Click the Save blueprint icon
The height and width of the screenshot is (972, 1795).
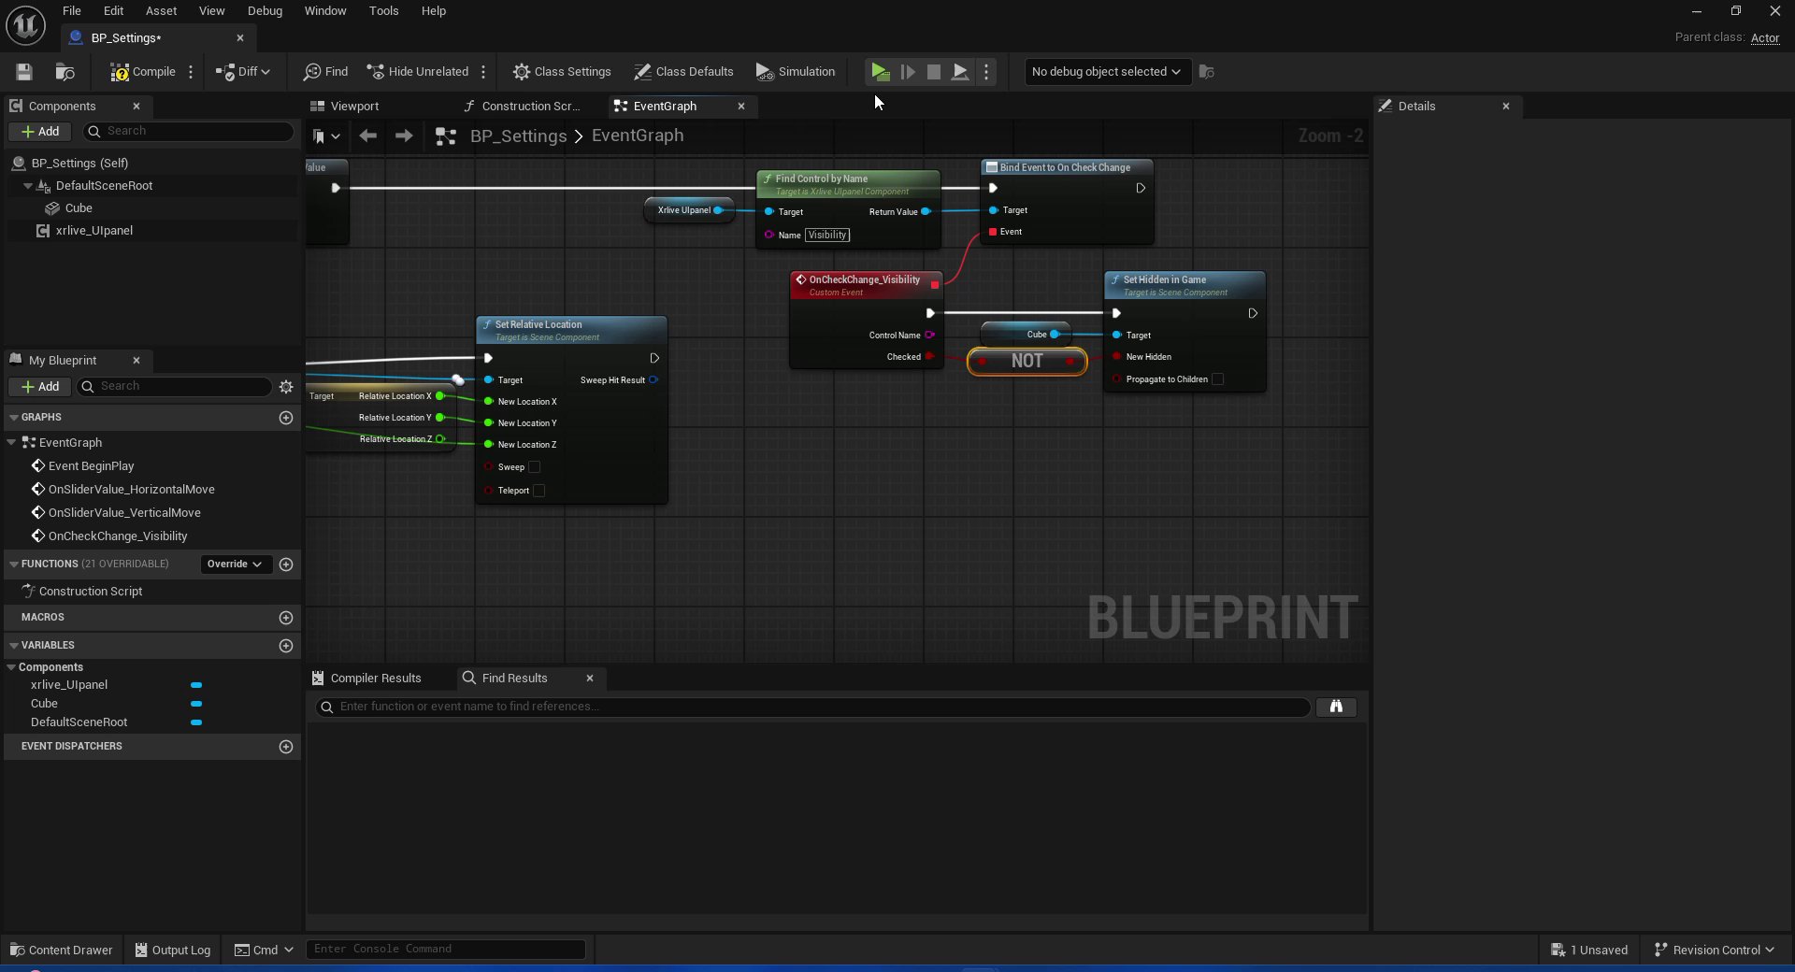(x=24, y=72)
